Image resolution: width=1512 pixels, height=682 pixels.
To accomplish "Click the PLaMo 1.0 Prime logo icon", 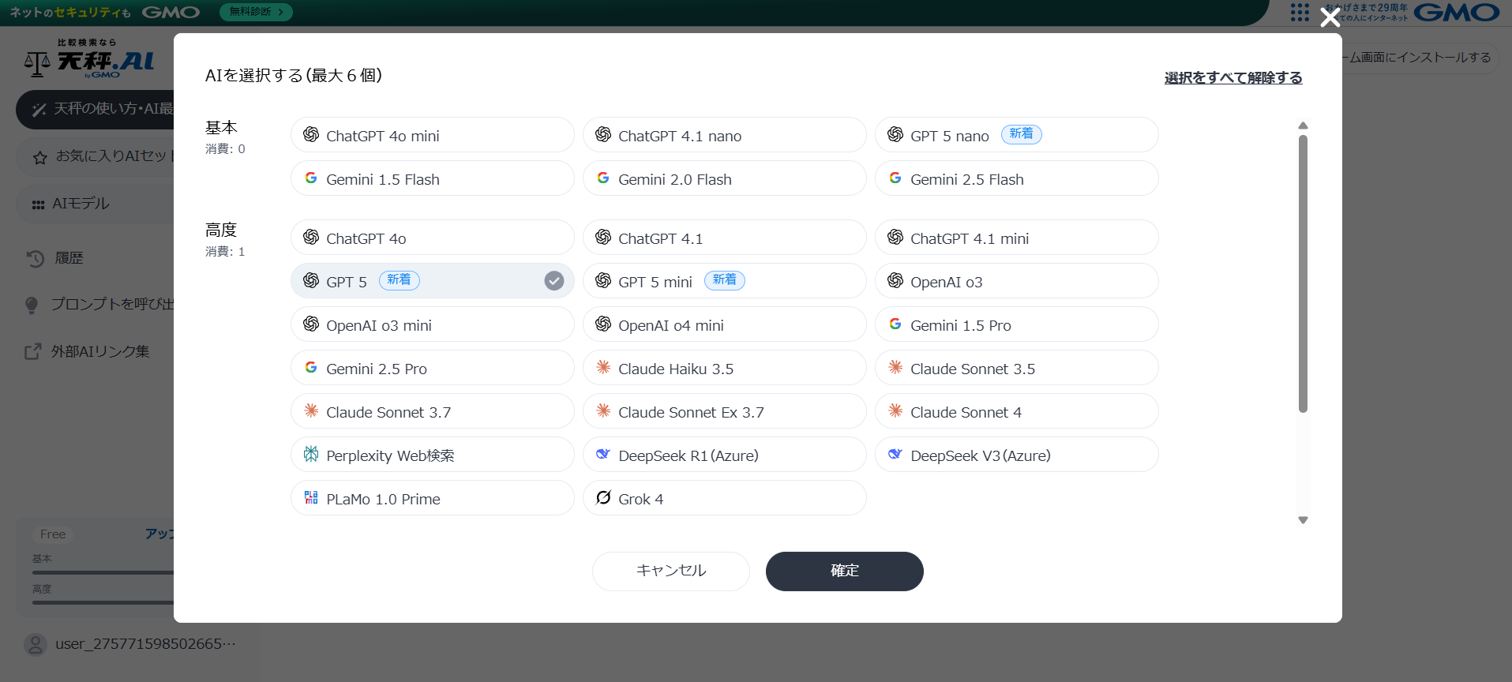I will pos(311,497).
